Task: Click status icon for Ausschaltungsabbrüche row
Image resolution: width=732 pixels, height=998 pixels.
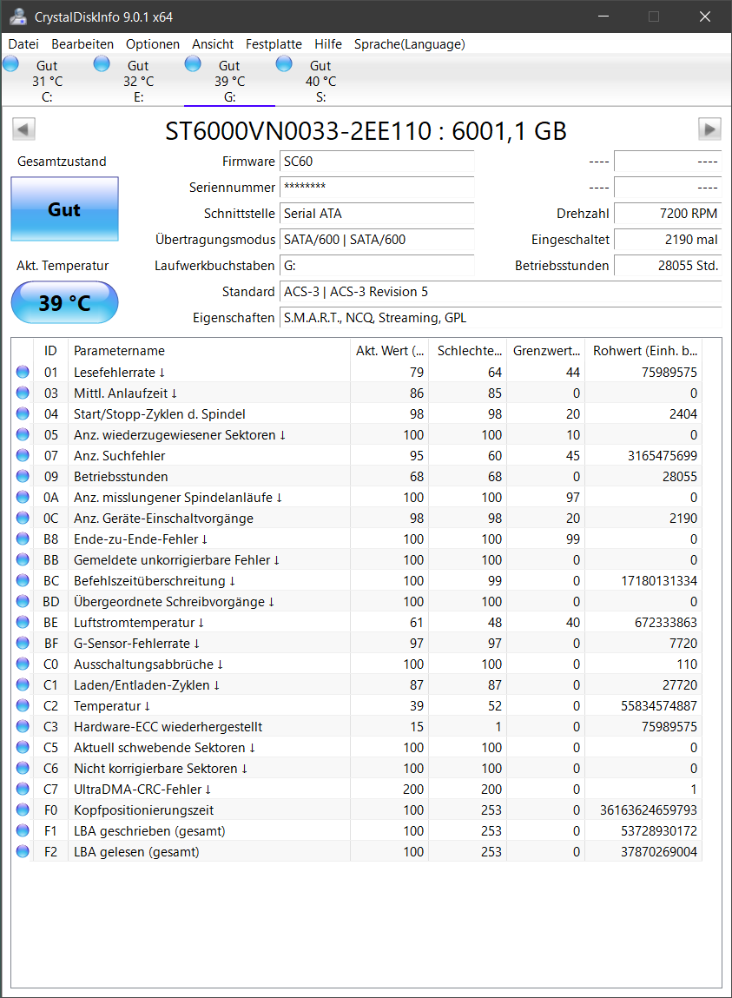Action: tap(23, 664)
